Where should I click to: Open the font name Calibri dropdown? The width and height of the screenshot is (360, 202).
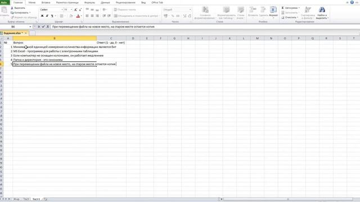[x=62, y=10]
